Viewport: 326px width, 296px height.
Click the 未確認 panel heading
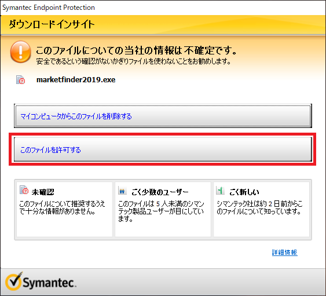43,192
